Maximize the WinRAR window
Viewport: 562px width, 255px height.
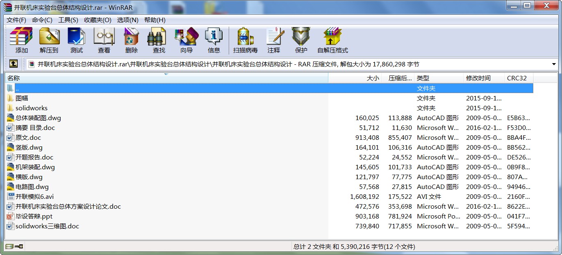click(x=527, y=6)
